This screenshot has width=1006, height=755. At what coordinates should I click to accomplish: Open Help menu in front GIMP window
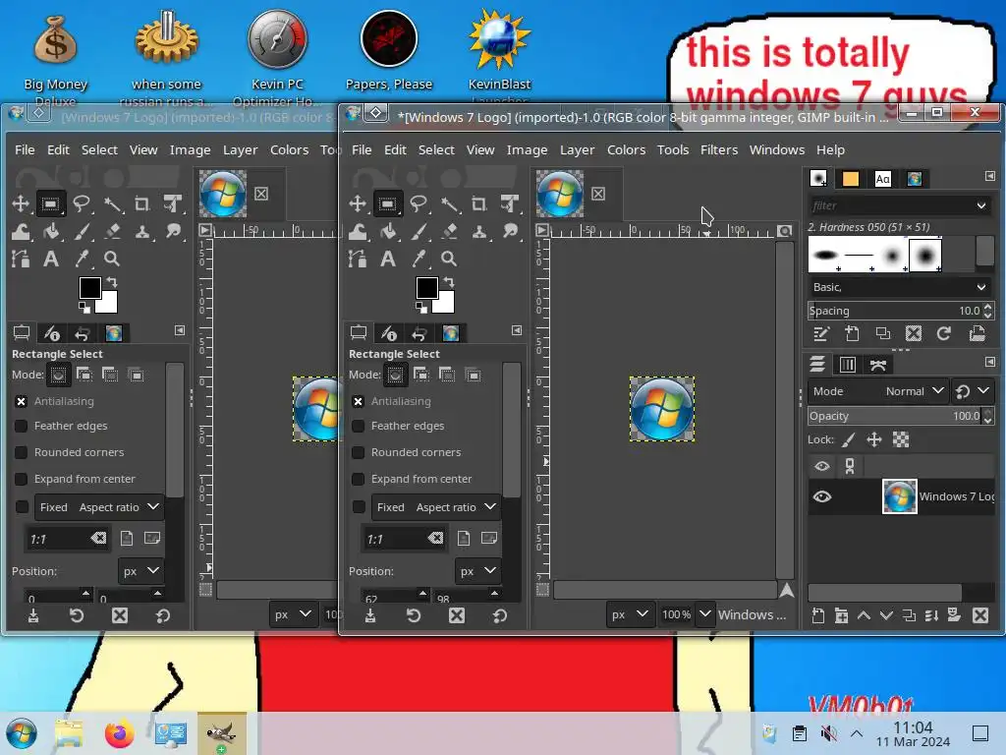pos(830,149)
